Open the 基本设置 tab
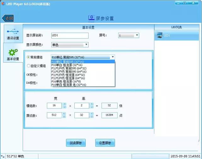 (13, 53)
